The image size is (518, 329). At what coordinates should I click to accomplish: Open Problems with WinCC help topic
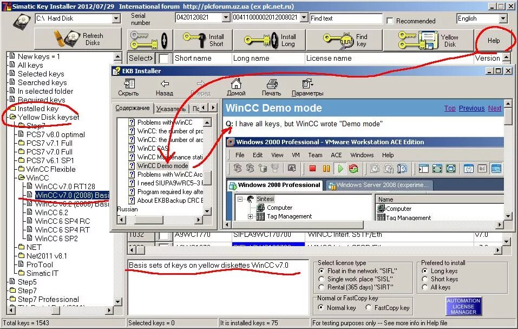pos(165,122)
